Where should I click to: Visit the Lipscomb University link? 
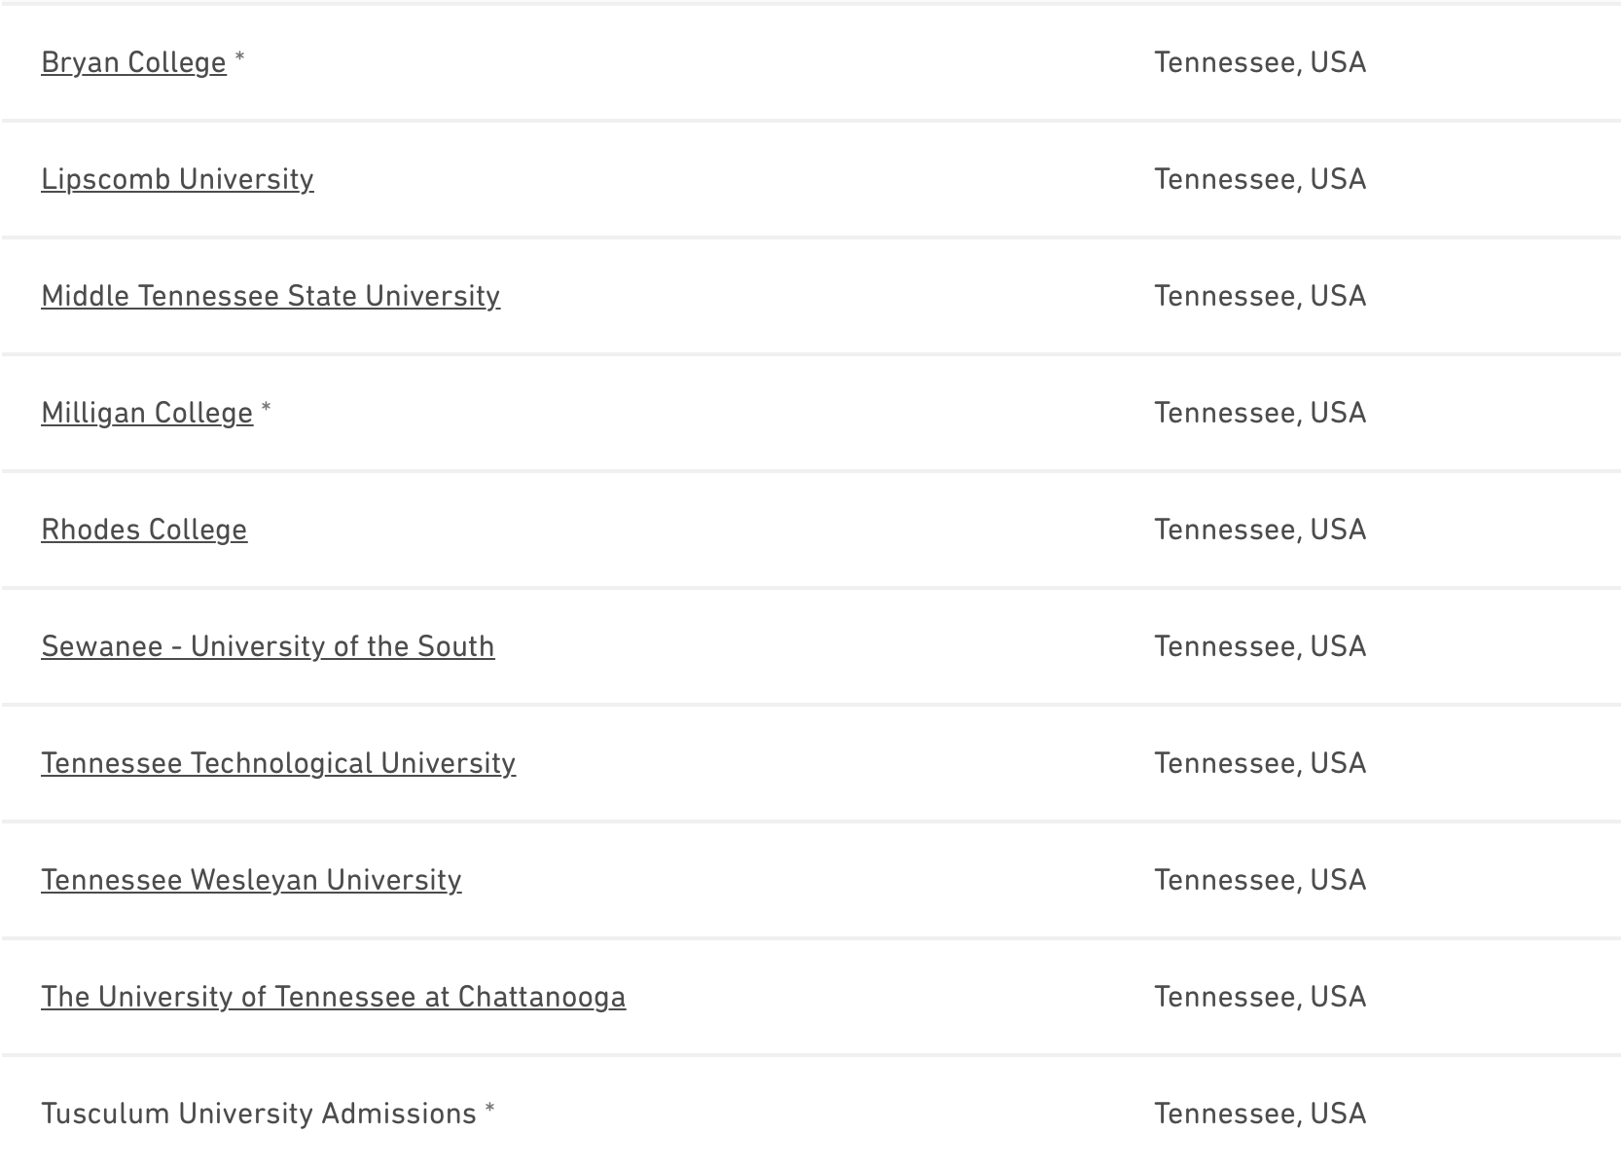pos(177,179)
